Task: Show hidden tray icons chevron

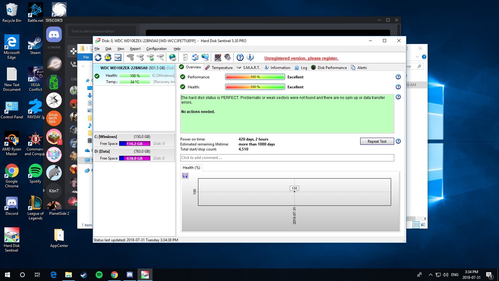Action: coord(430,275)
